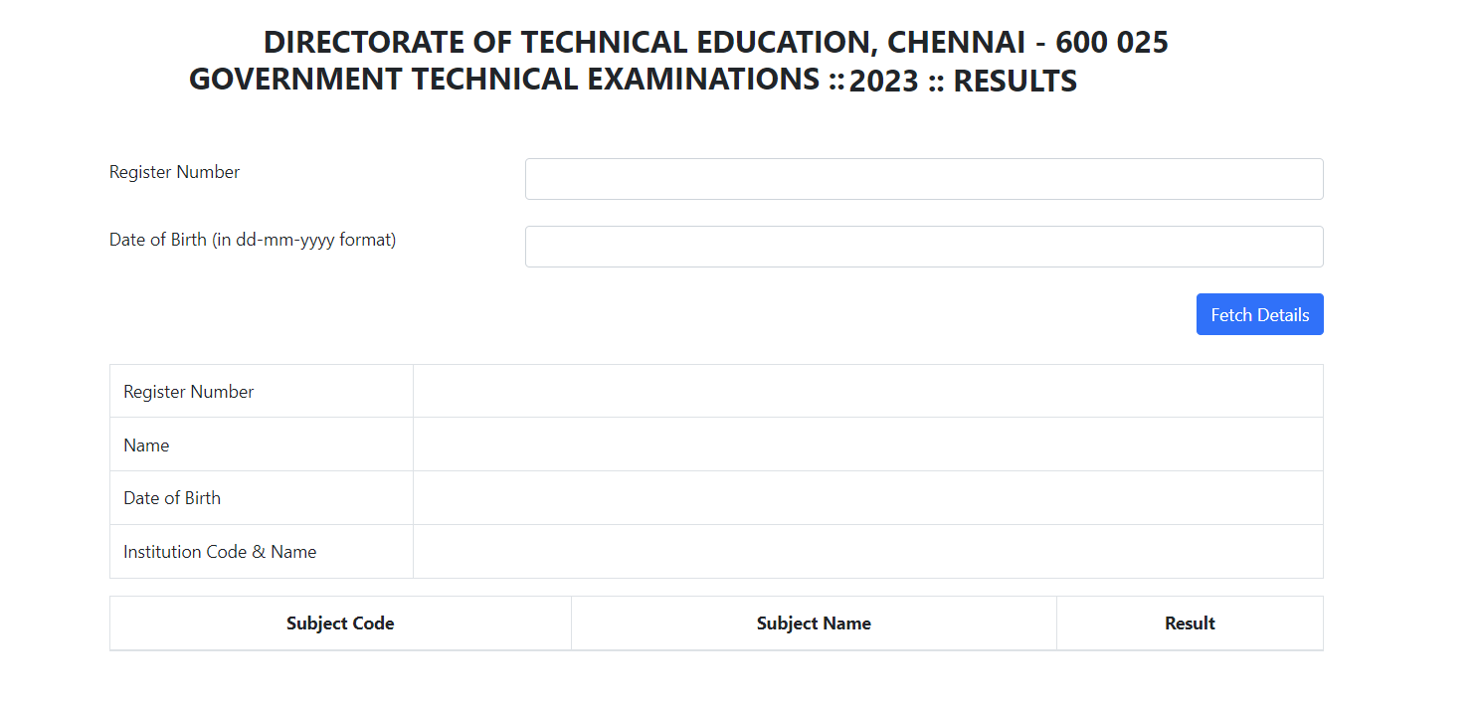The image size is (1480, 710).
Task: Click the Directorate of Technical Education heading
Action: [716, 43]
